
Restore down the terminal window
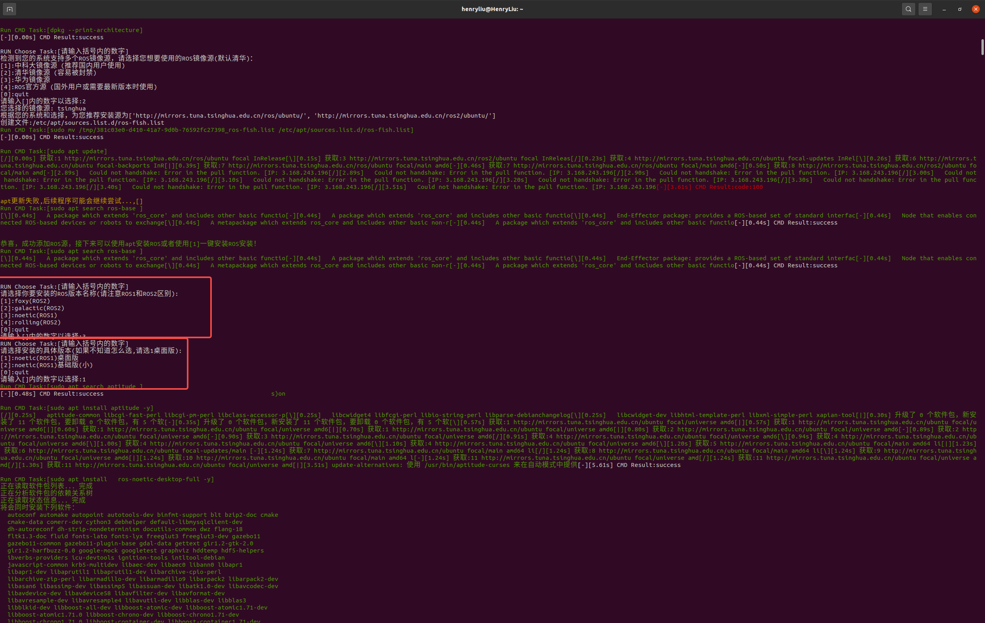960,9
